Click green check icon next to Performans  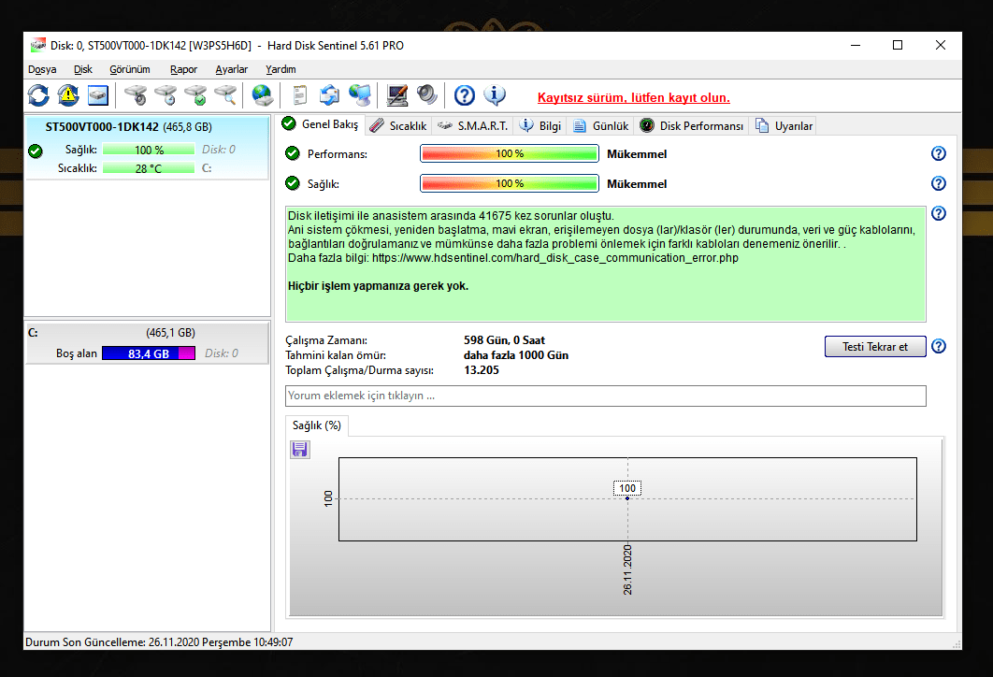[293, 153]
